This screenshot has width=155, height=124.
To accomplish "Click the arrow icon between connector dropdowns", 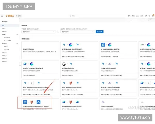I will click(58, 32).
